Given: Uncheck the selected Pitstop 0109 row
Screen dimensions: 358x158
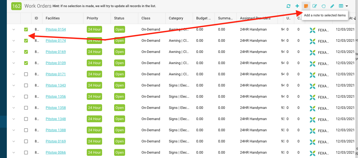Looking at the screenshot, I should (26, 63).
